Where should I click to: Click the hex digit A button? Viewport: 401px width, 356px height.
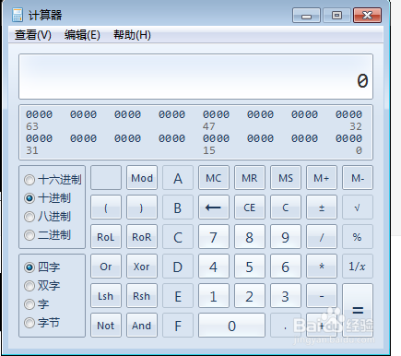point(178,178)
